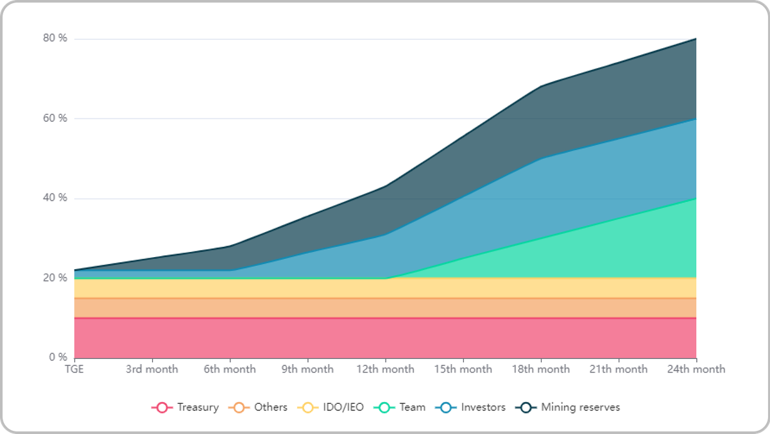Toggle the series via 'Investors' legend text
Viewport: 770px width, 434px height.
483,407
